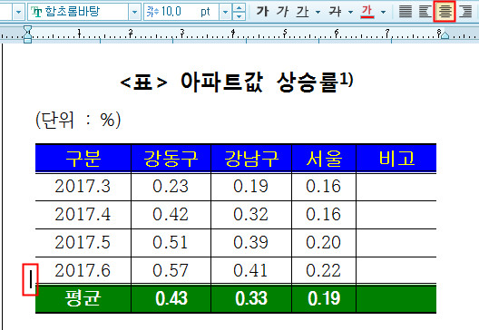Viewport: 479px width, 330px height.
Task: Click the 0.39 cell in 2017.5 row
Action: point(251,243)
